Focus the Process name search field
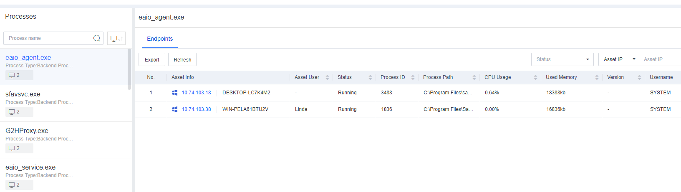This screenshot has height=192, width=681. coord(48,38)
